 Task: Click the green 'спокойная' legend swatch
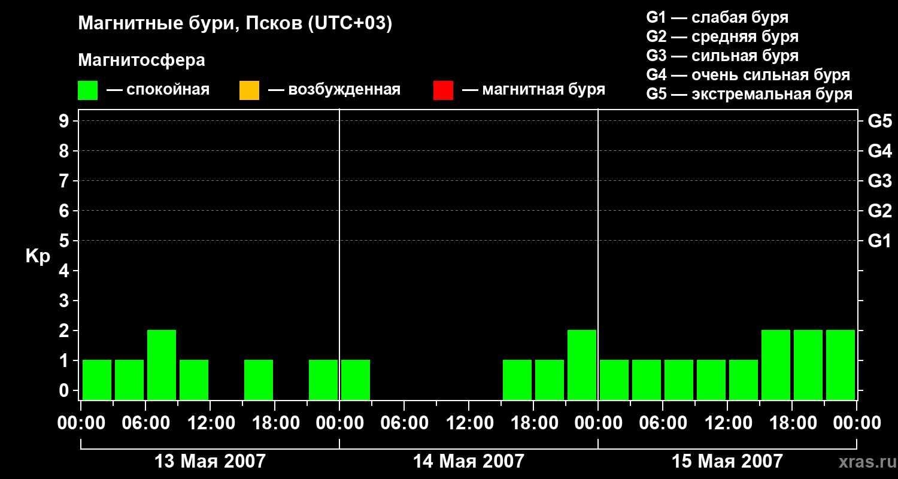coord(88,90)
